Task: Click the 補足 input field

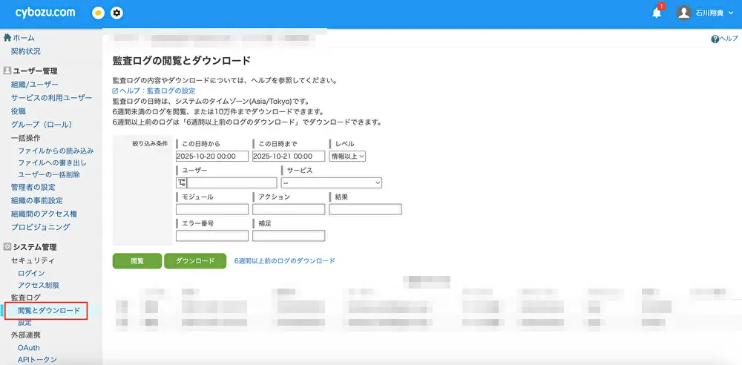Action: point(289,236)
